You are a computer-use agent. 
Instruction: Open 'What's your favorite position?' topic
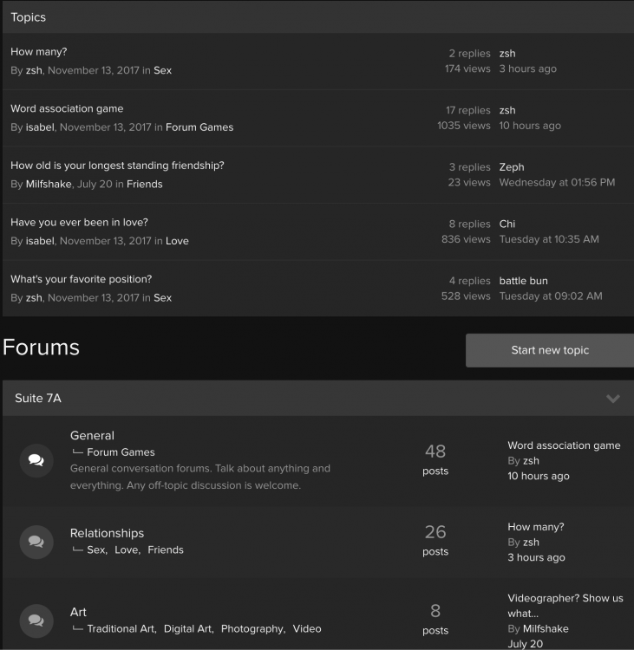point(81,279)
